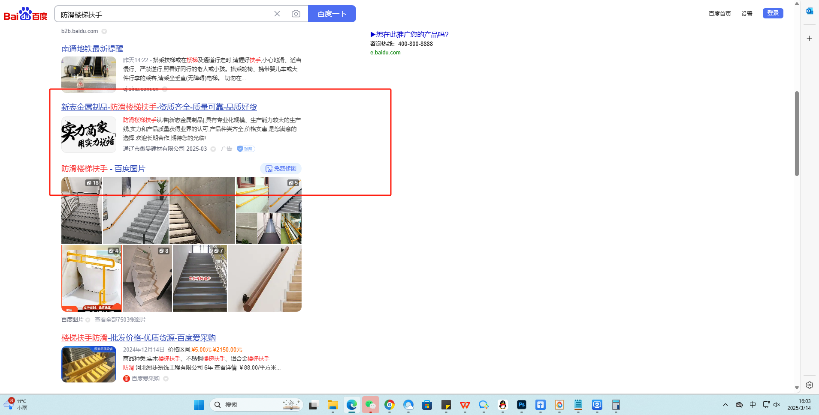This screenshot has width=819, height=415.
Task: Open the staircase image with 18 badge
Action: pyautogui.click(x=82, y=210)
